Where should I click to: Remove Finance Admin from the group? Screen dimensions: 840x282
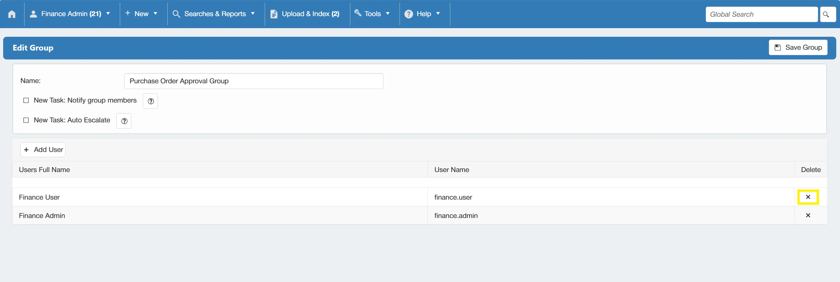click(x=808, y=215)
